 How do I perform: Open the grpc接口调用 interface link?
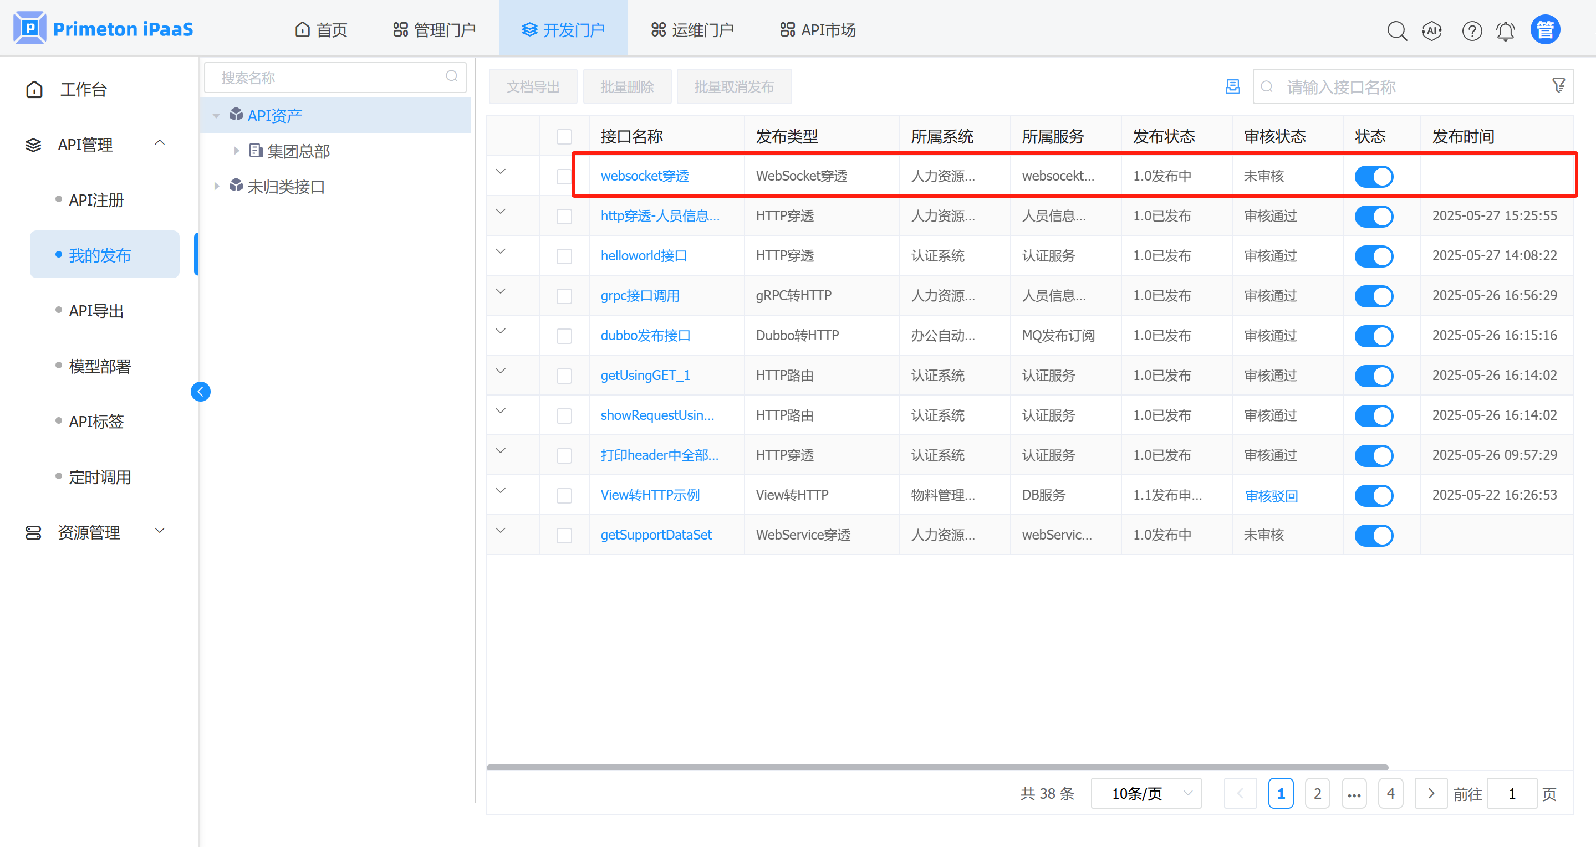[639, 296]
